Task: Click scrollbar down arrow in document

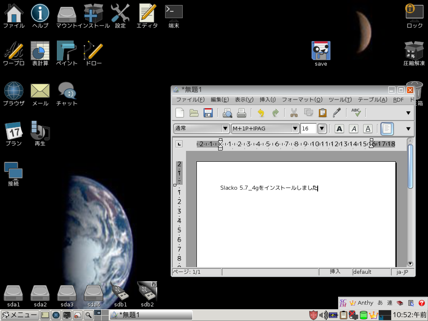Action: [410, 264]
